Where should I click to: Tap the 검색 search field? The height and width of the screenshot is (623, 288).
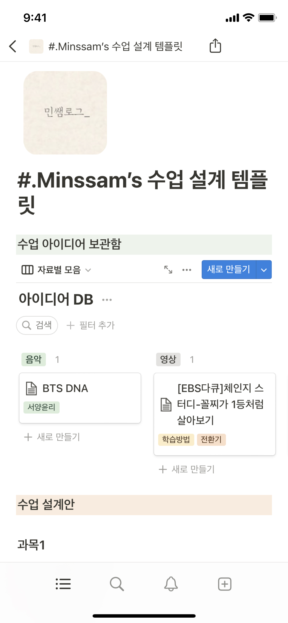(x=37, y=325)
